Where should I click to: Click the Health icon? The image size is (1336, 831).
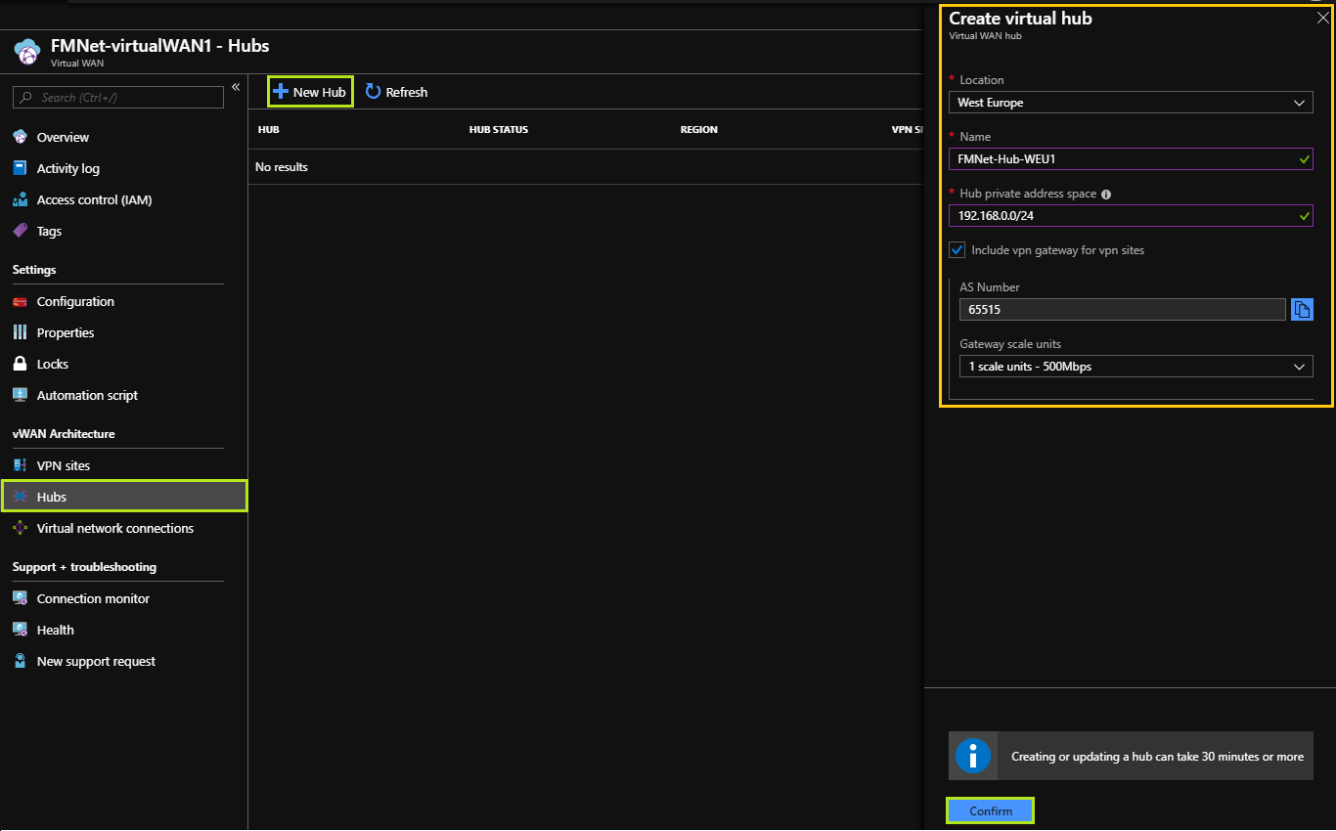(20, 630)
